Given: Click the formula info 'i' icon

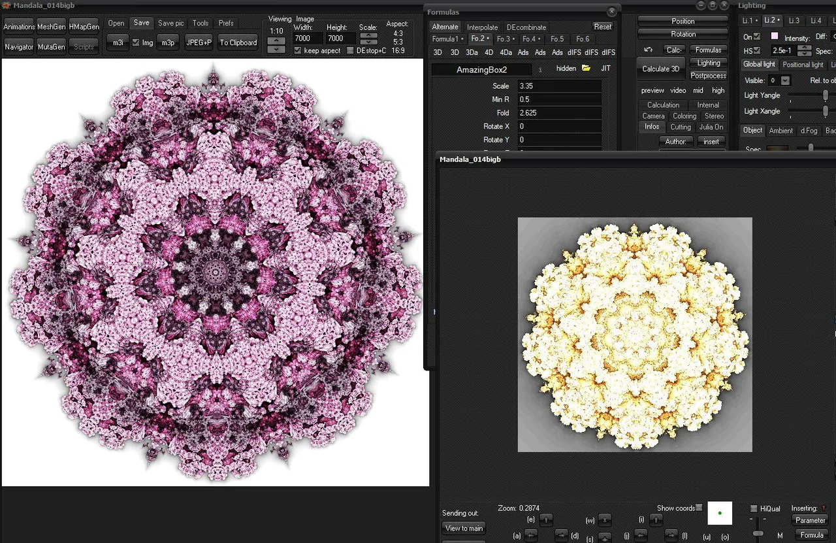Looking at the screenshot, I should 540,69.
